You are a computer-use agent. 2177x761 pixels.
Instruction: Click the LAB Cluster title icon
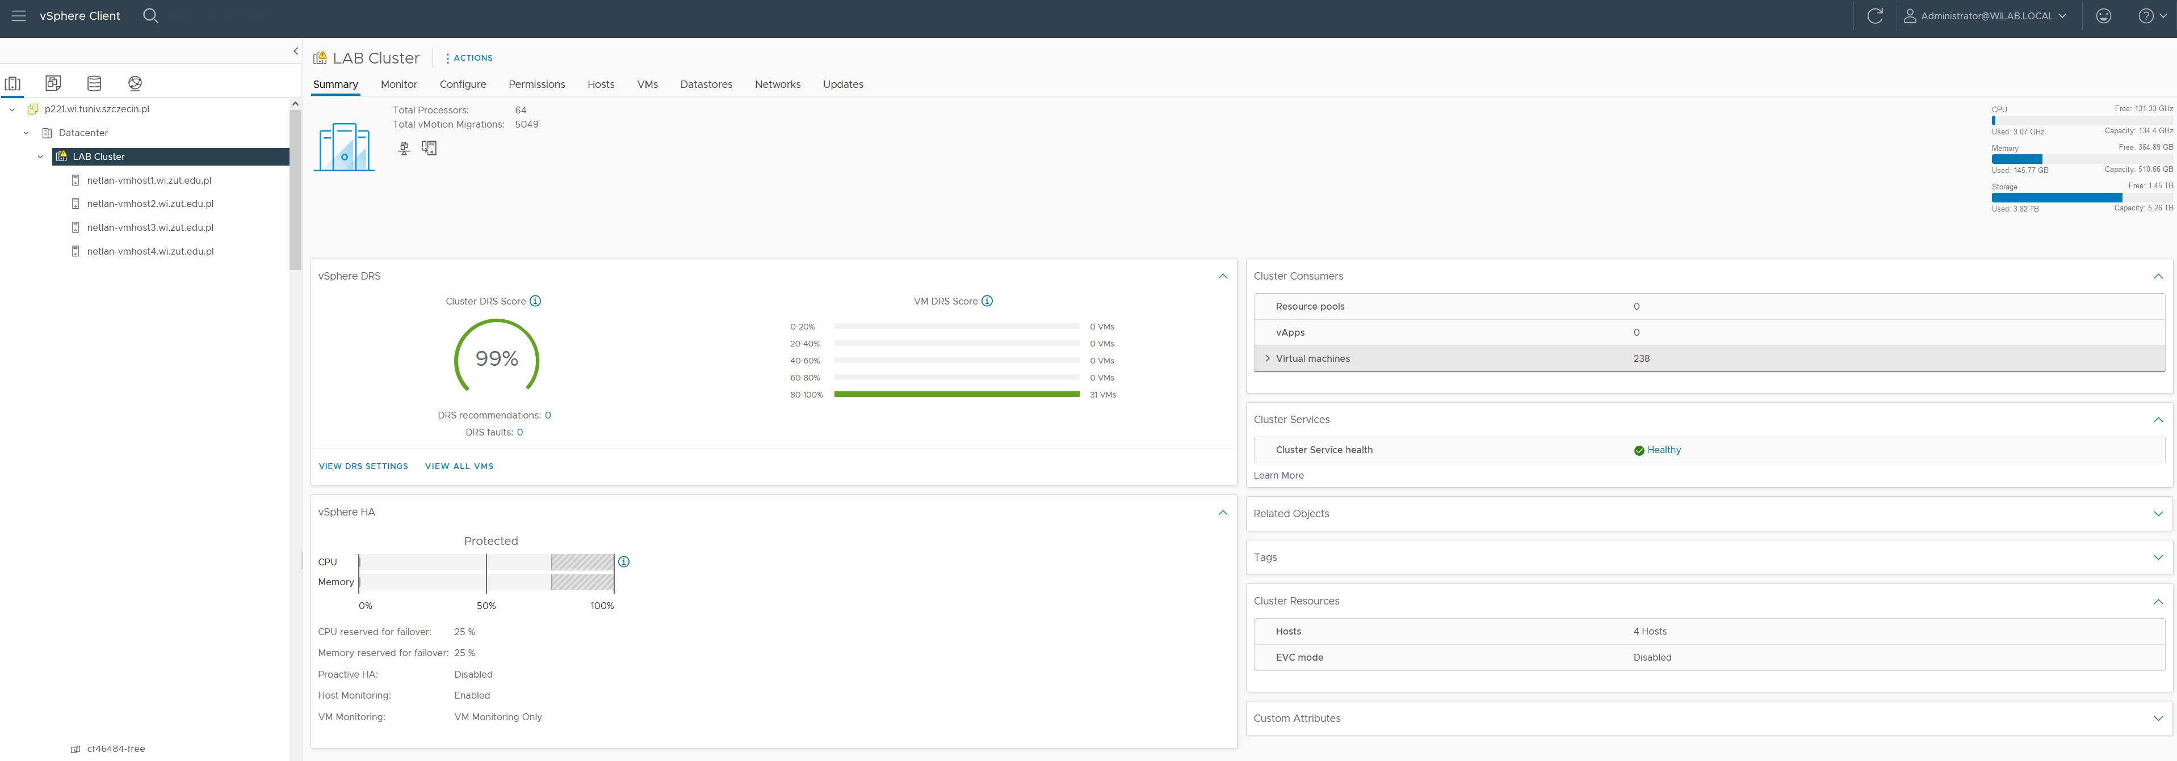320,58
